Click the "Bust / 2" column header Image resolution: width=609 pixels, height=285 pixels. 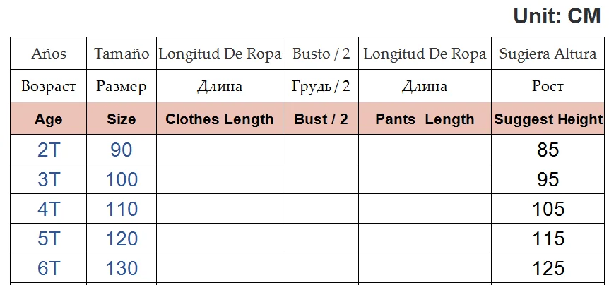click(321, 119)
